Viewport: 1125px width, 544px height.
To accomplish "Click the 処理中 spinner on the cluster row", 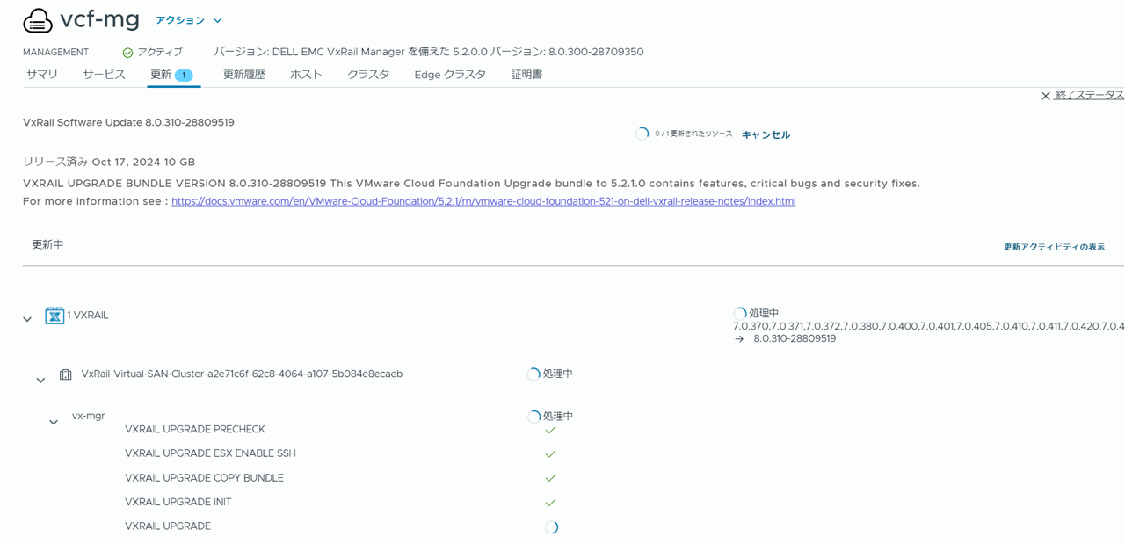I will [533, 374].
